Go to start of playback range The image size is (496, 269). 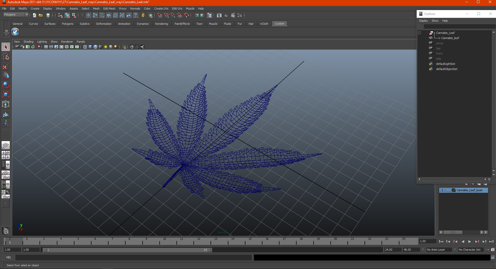[x=441, y=242]
